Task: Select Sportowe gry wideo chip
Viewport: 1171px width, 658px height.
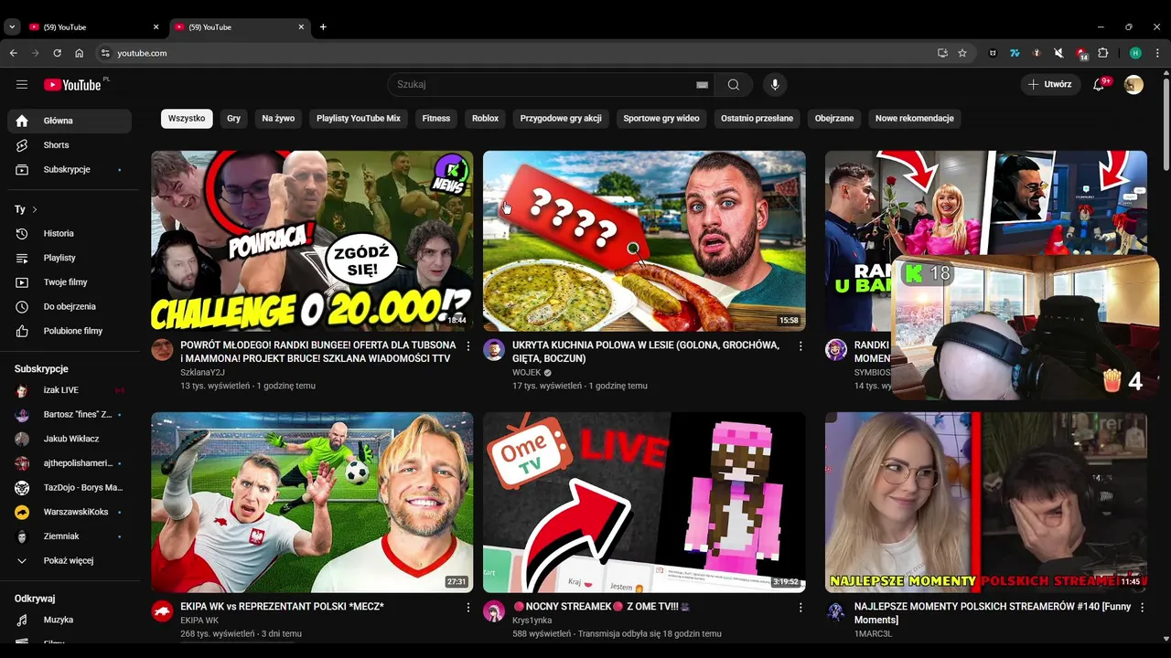Action: pos(661,118)
